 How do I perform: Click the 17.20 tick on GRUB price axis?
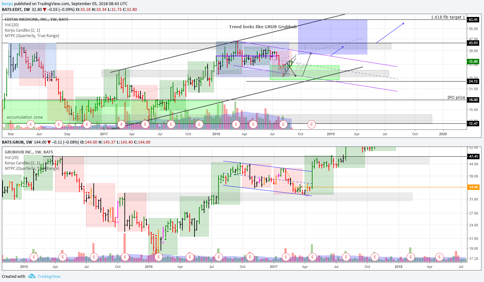pos(473,259)
